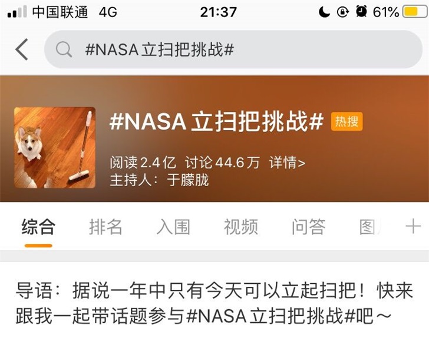Tap the search field with #NASA立扫把挑战#
Screen dimensions: 429x341
pyautogui.click(x=233, y=49)
